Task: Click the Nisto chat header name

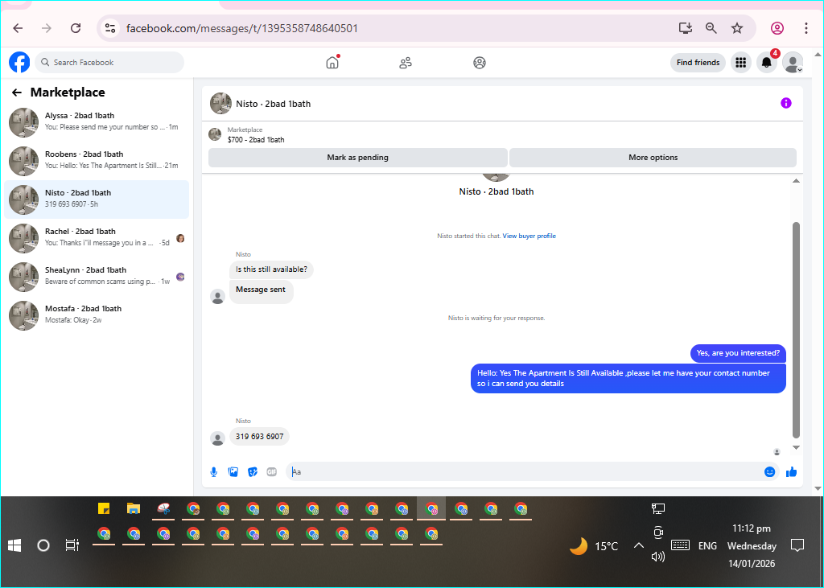Action: click(x=274, y=104)
